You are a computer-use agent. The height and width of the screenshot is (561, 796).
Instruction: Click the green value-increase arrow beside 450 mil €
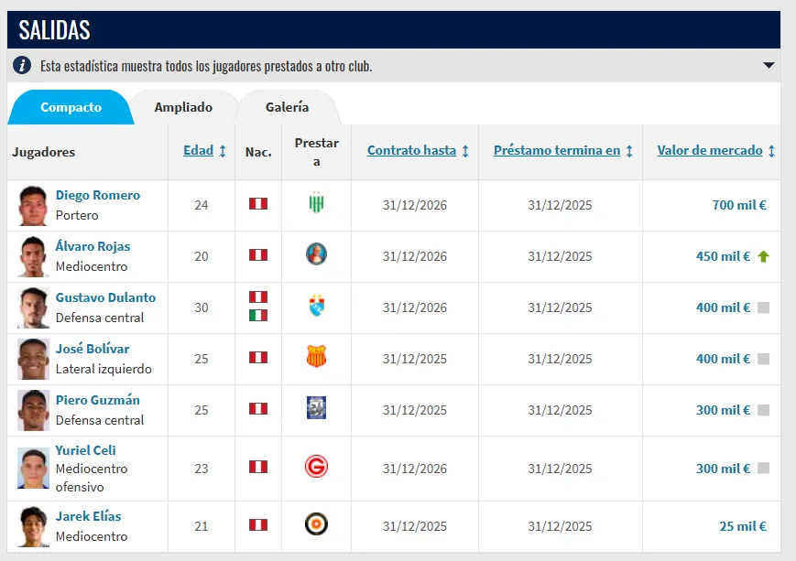[x=763, y=256]
